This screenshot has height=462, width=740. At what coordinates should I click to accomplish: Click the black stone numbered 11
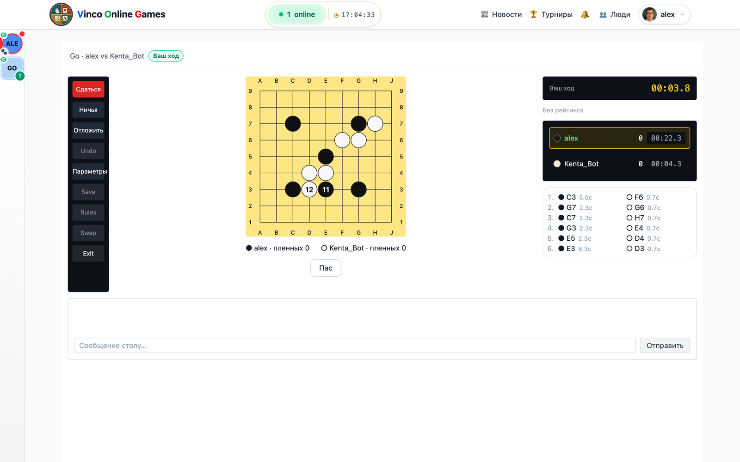[326, 189]
